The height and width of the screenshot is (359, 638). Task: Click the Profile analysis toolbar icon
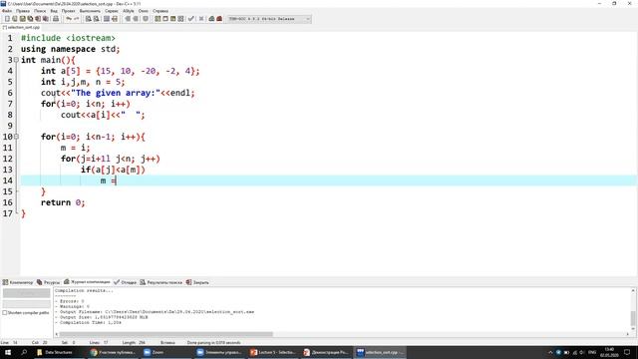coord(211,19)
